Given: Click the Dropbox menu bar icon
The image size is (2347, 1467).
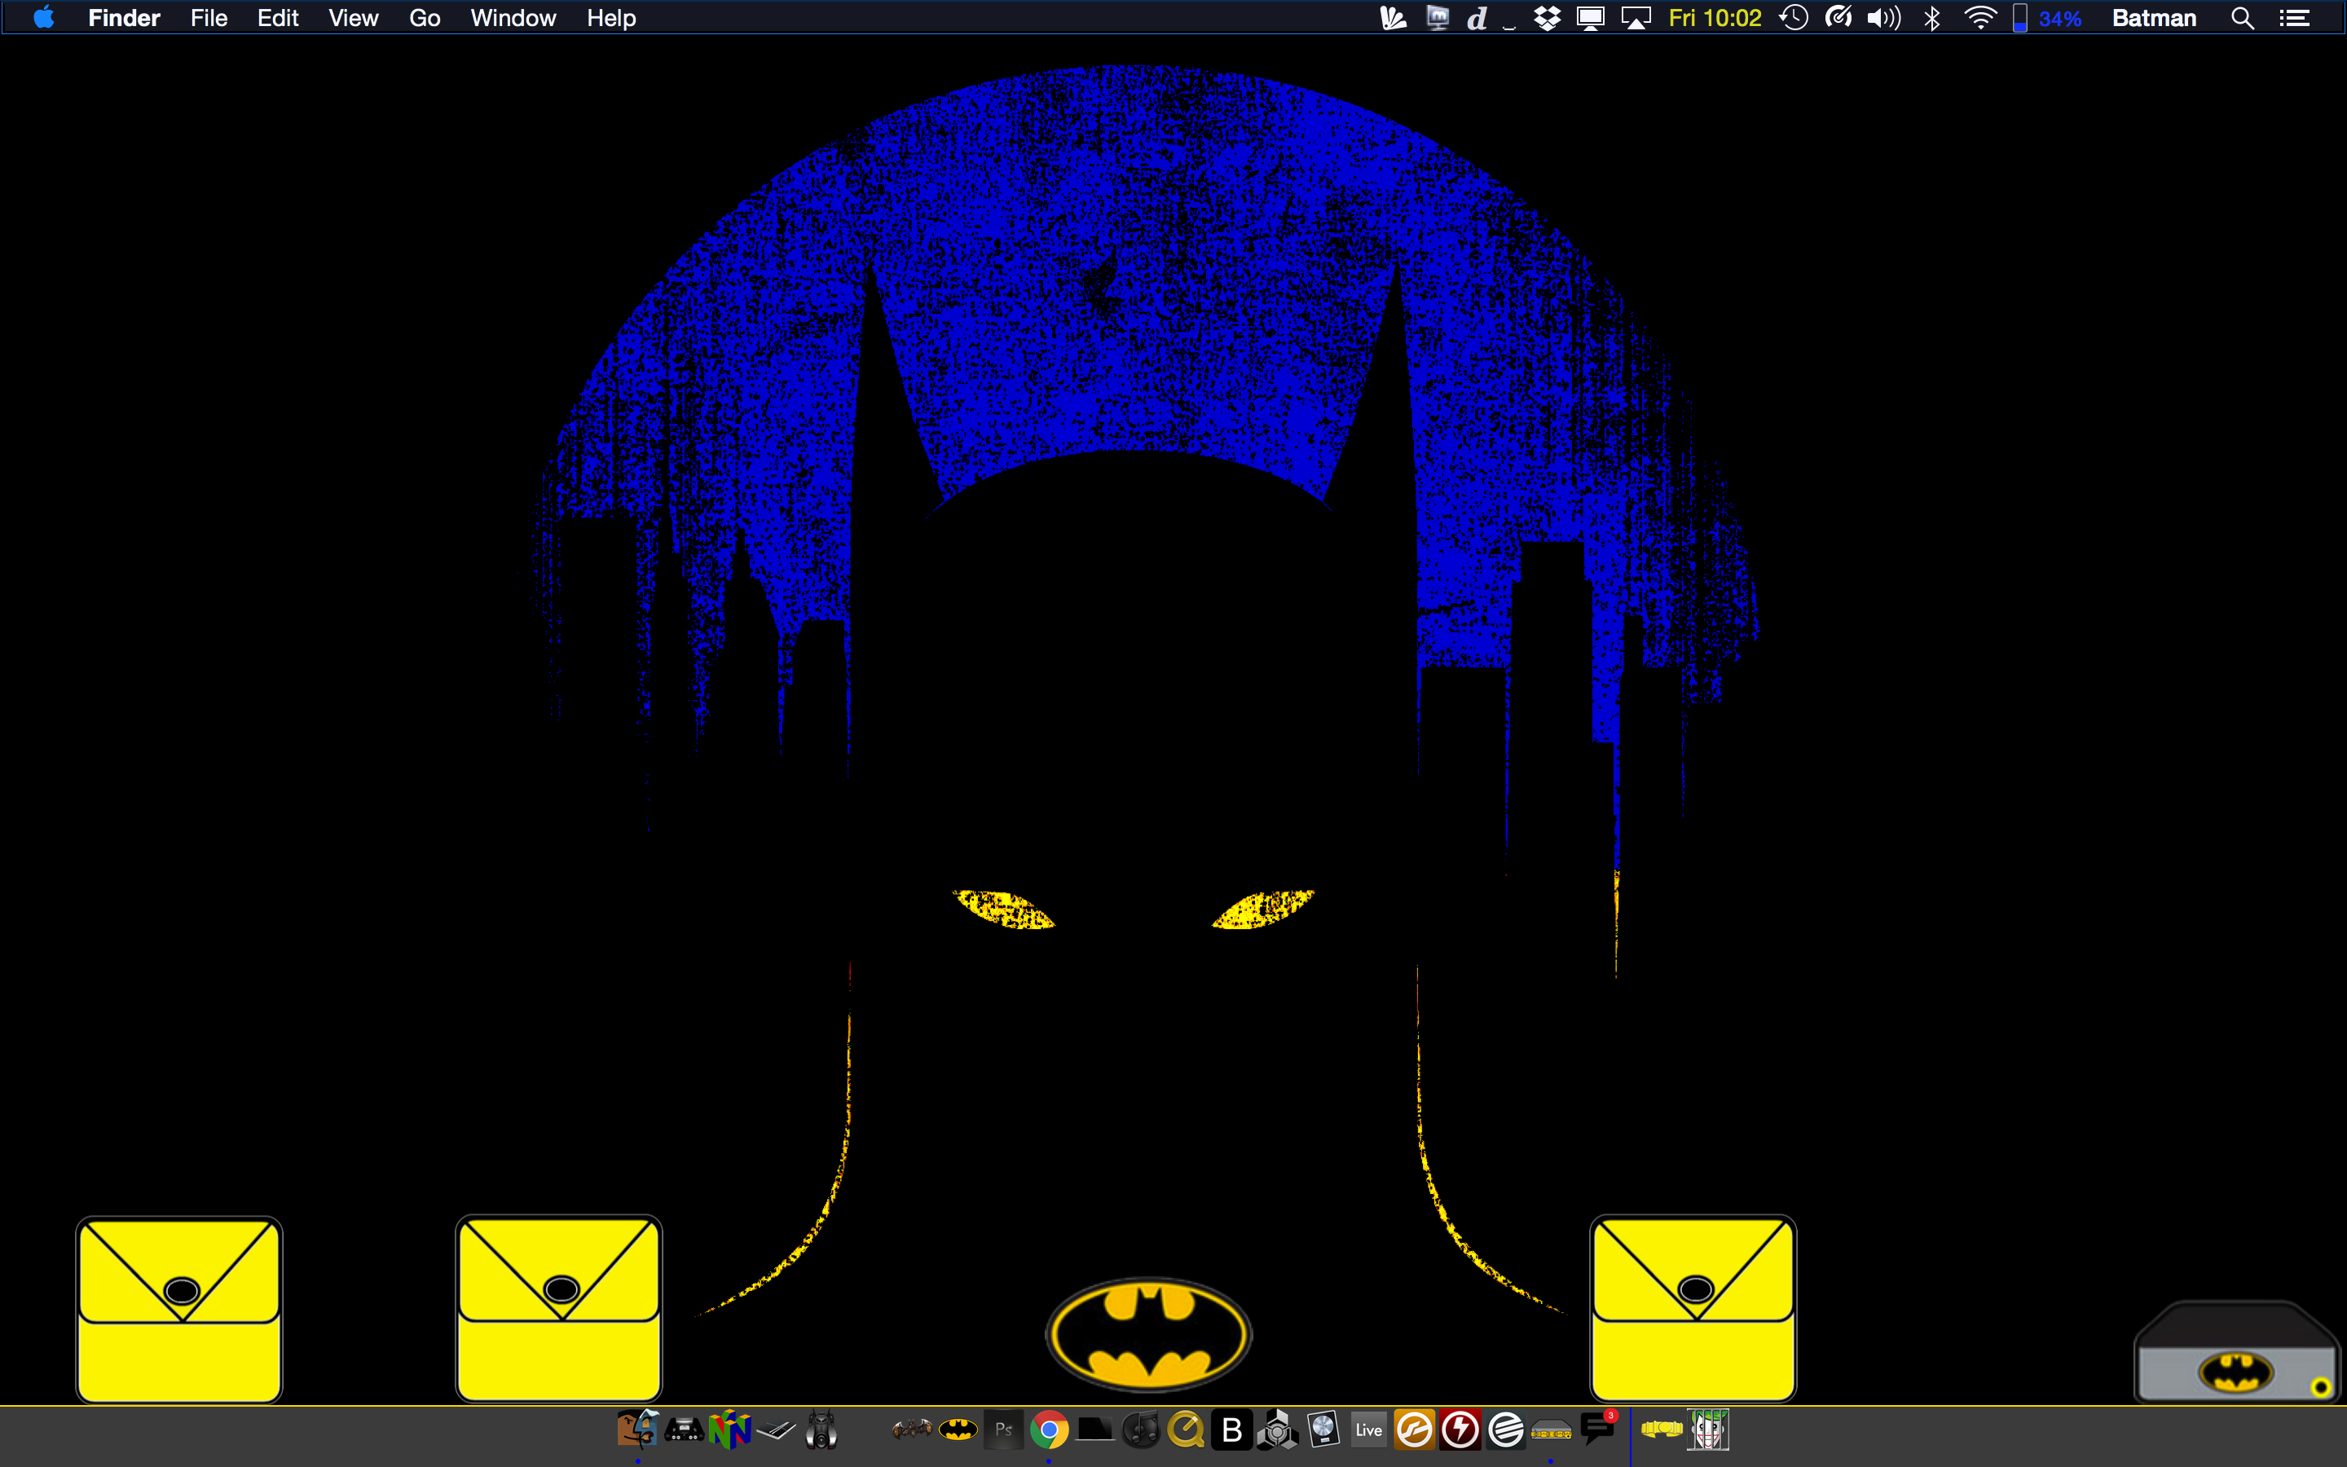Looking at the screenshot, I should point(1547,17).
